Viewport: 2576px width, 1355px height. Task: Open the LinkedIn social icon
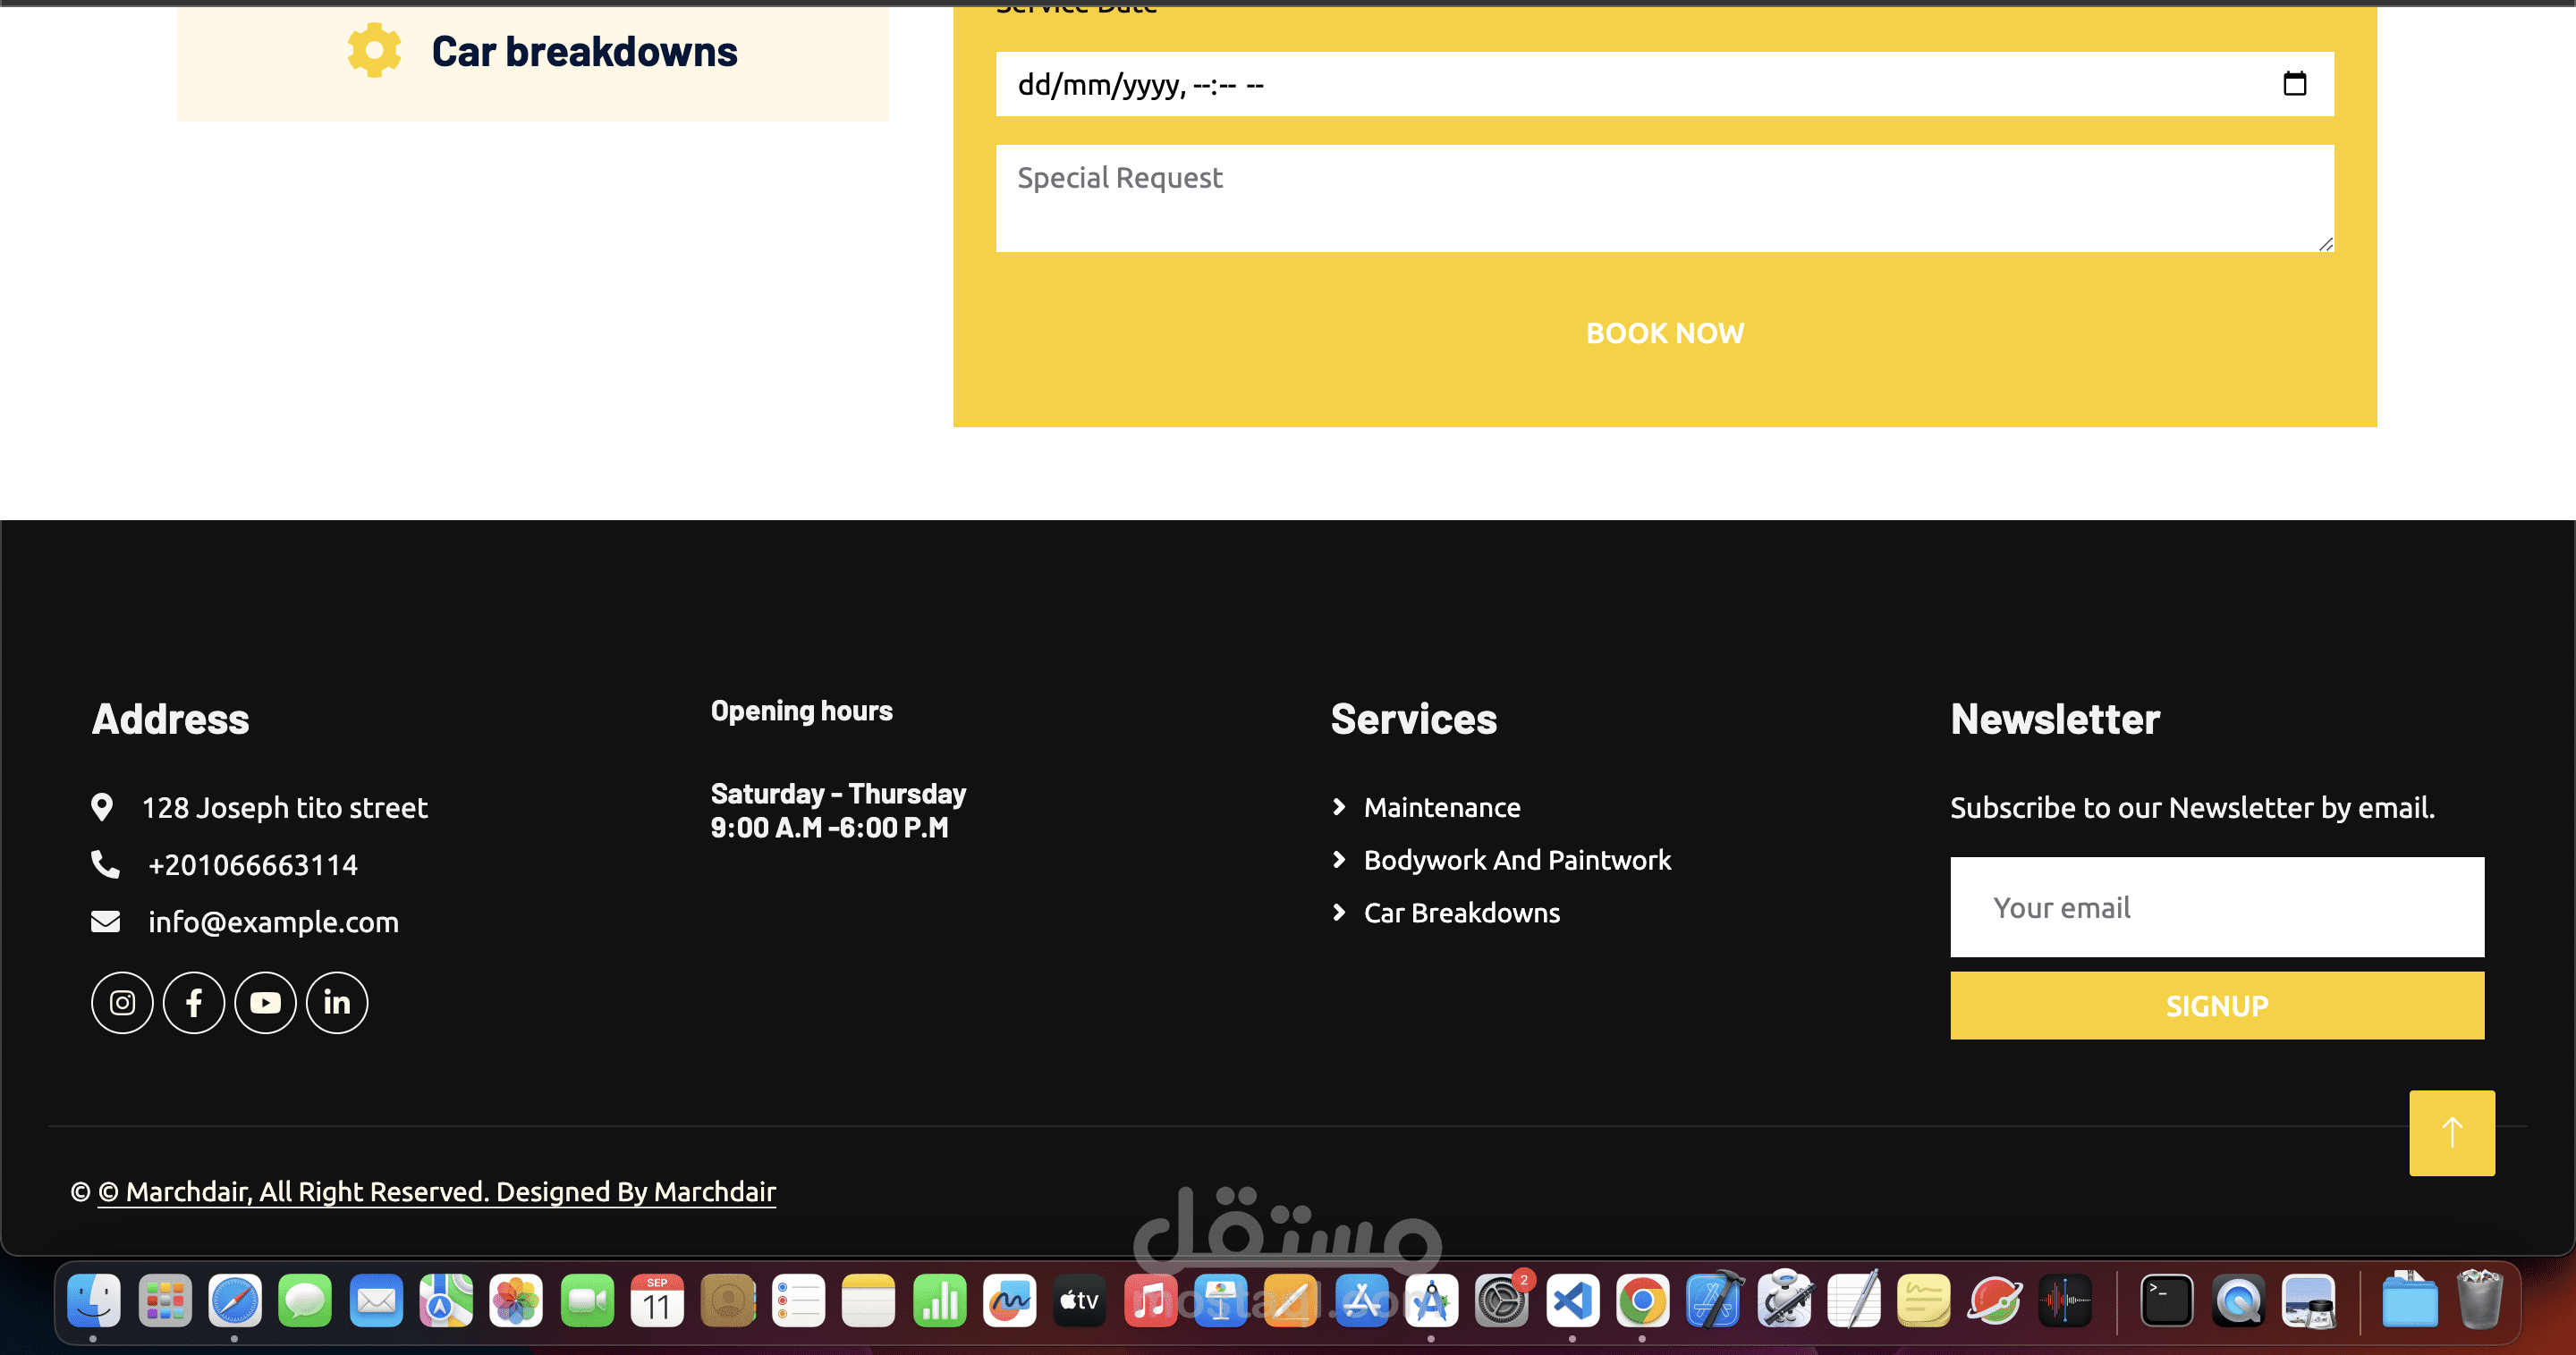click(337, 1002)
